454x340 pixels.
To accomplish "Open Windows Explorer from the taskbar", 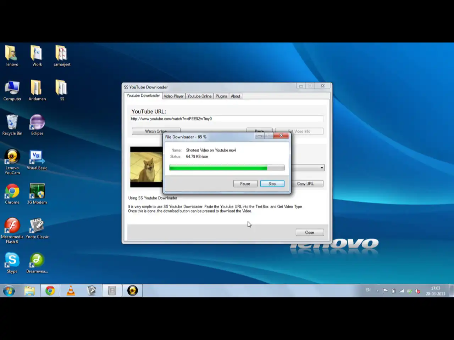I will pyautogui.click(x=29, y=291).
